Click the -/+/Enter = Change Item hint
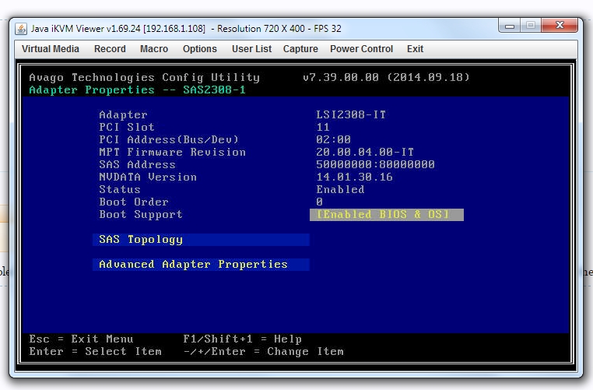Screen dimensions: 593x390 [x=263, y=351]
